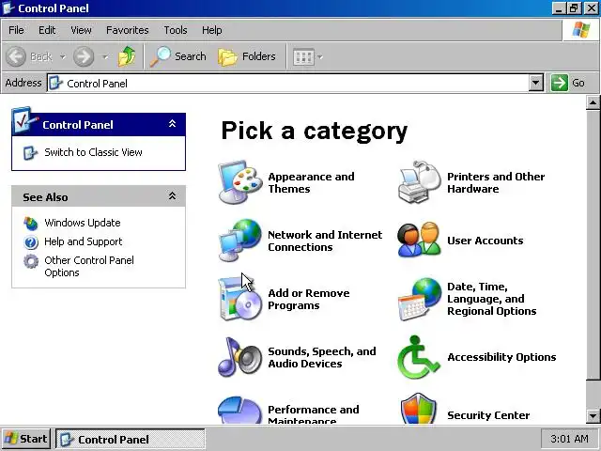Click the scrollbar down arrow

[x=593, y=415]
